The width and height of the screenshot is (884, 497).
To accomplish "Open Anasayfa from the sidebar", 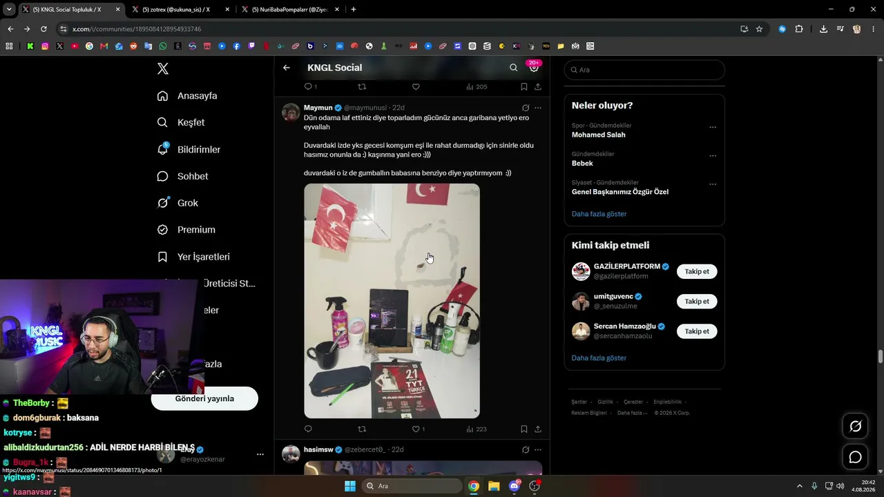I will tap(187, 96).
